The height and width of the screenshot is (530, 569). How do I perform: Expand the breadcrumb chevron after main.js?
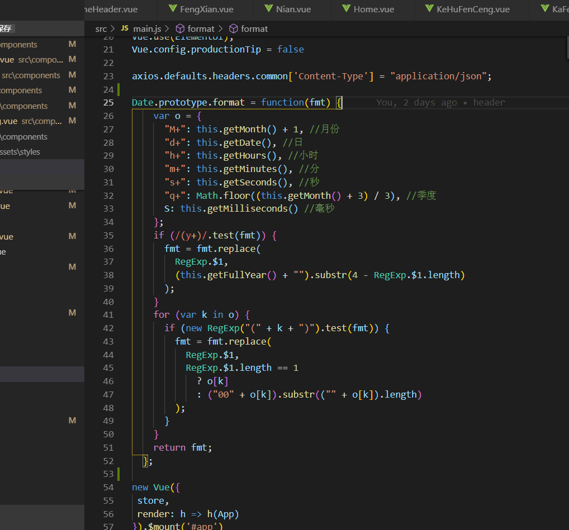point(167,28)
